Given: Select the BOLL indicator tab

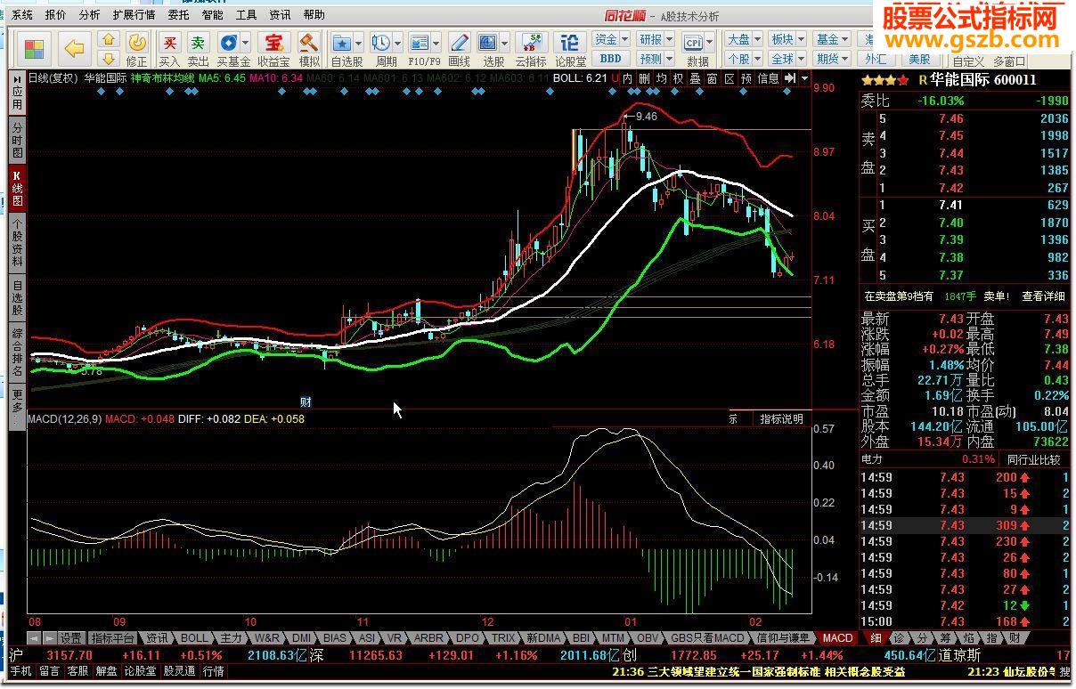Looking at the screenshot, I should (194, 638).
